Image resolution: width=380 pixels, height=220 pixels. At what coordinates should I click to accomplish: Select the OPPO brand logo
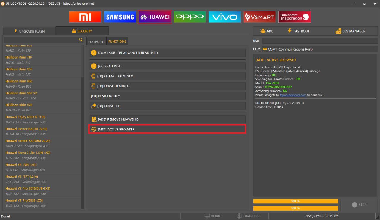coord(190,17)
